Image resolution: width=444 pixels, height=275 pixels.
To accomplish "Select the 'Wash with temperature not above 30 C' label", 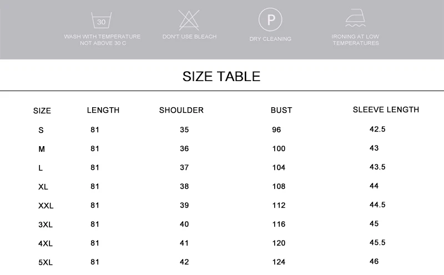I will pyautogui.click(x=102, y=39).
